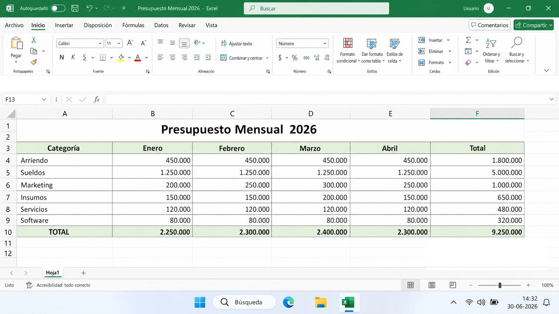Apply thousands separator 000 style
The height and width of the screenshot is (314, 559).
coord(306,58)
